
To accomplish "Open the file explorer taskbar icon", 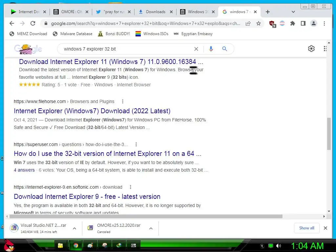I will point(60,245).
